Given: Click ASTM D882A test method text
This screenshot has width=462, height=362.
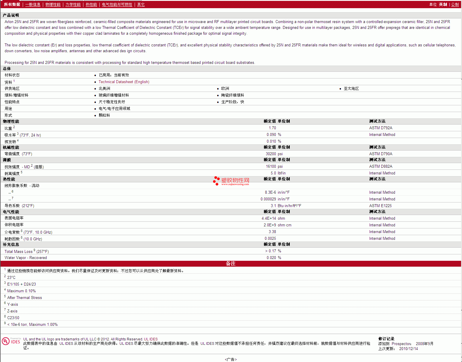Looking at the screenshot, I should (381, 167).
